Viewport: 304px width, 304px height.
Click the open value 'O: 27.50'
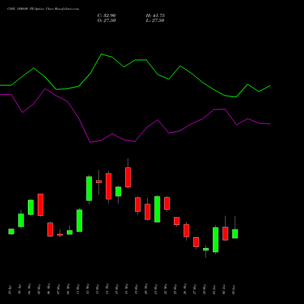coord(106,21)
